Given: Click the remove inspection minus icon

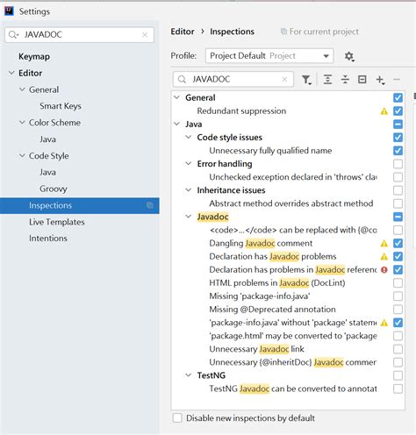Looking at the screenshot, I should [x=397, y=80].
